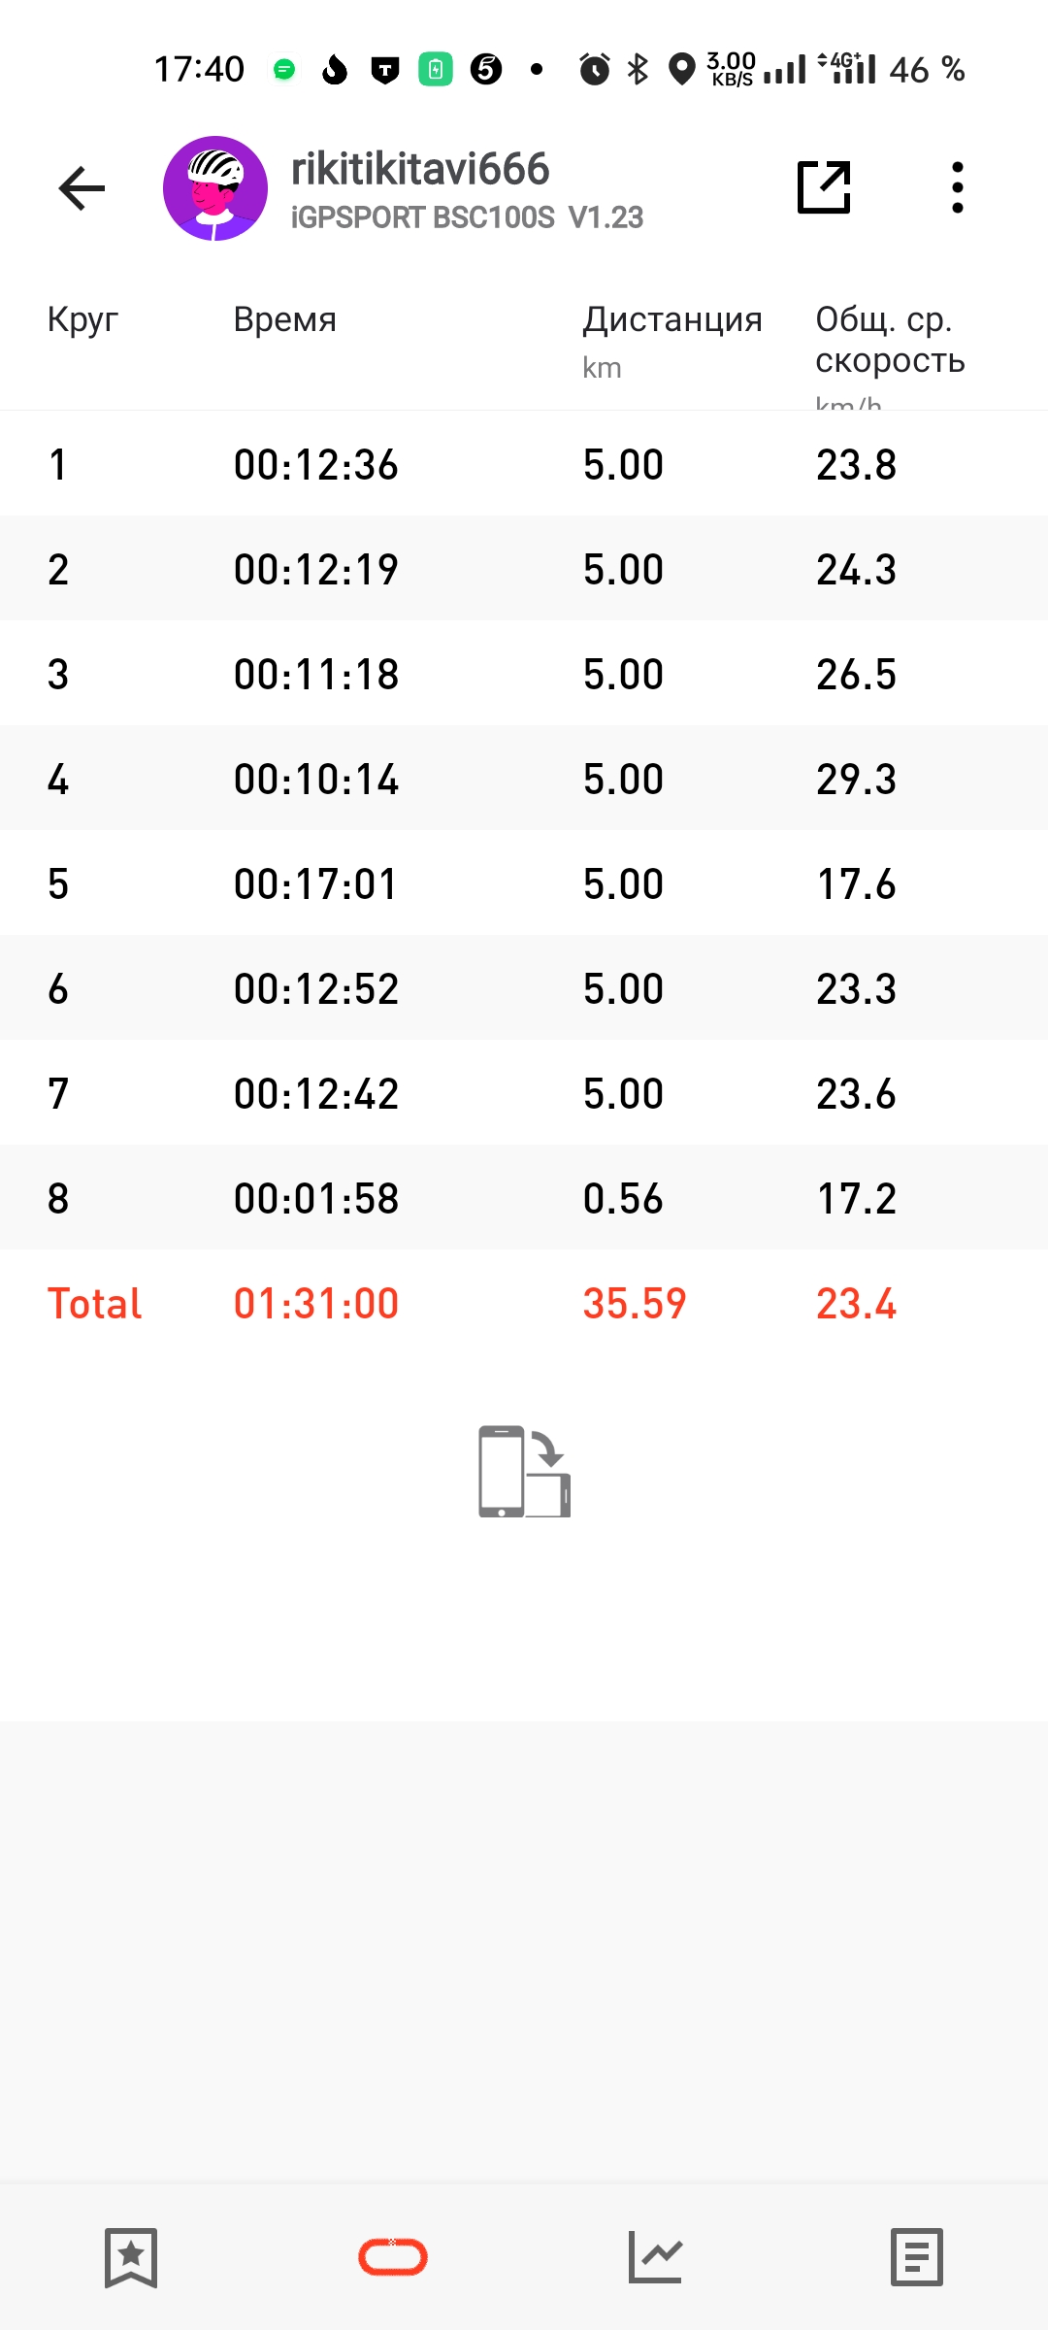1048x2330 pixels.
Task: Switch to the bookmark star tab
Action: pyautogui.click(x=131, y=2257)
